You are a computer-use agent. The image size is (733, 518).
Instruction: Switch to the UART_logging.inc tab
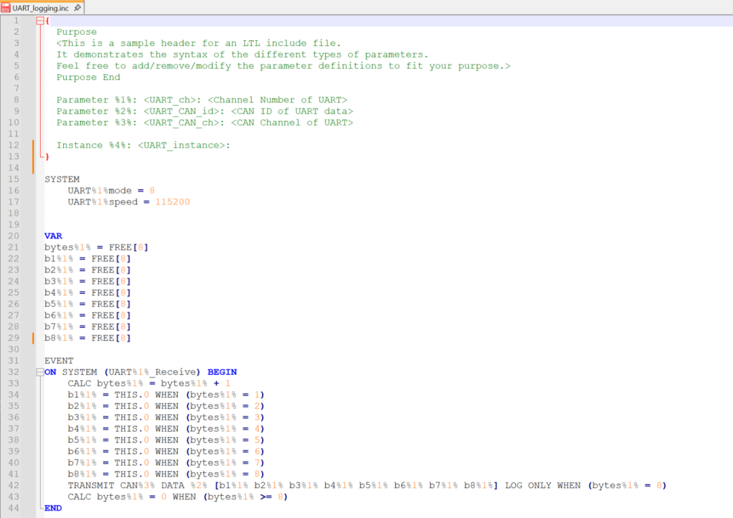[41, 7]
